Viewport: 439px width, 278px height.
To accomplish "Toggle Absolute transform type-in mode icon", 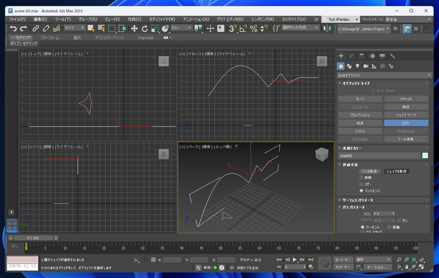I will pyautogui.click(x=153, y=260).
